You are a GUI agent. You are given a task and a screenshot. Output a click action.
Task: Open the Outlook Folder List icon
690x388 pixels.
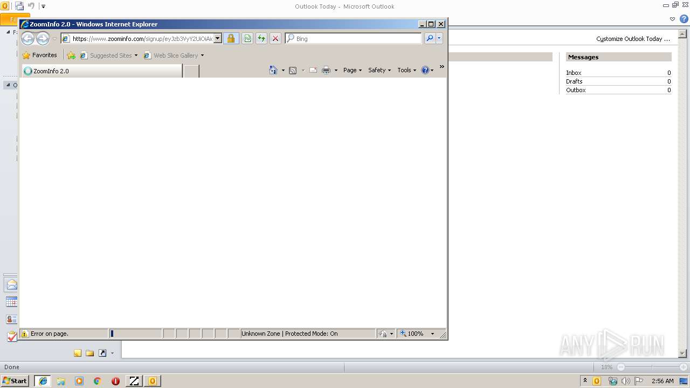tap(90, 353)
